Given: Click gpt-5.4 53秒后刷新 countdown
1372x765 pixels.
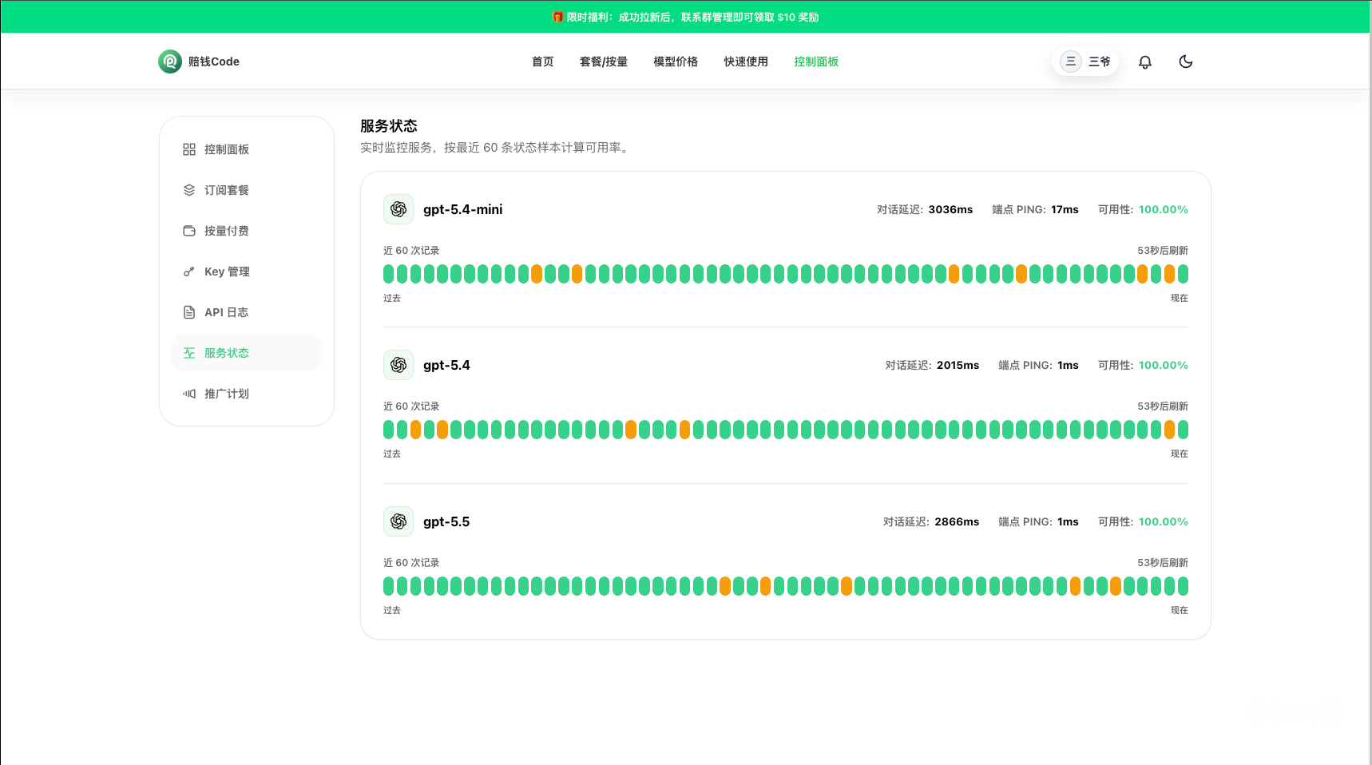Looking at the screenshot, I should pyautogui.click(x=1163, y=406).
